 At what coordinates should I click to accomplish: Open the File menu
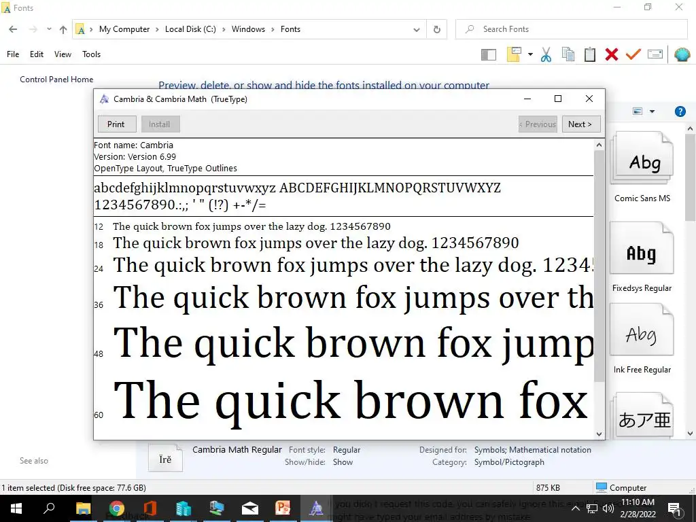tap(13, 54)
